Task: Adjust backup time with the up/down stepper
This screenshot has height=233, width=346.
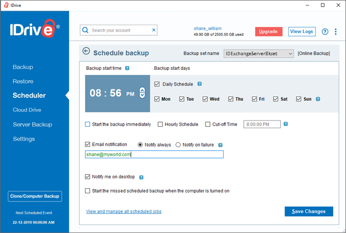Action: tap(142, 92)
